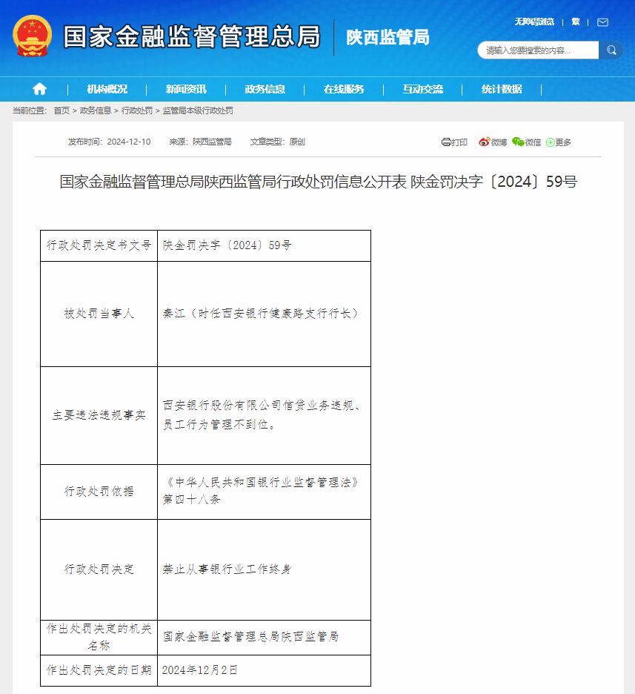Open the 机构概况 menu
The image size is (635, 694).
pos(107,90)
